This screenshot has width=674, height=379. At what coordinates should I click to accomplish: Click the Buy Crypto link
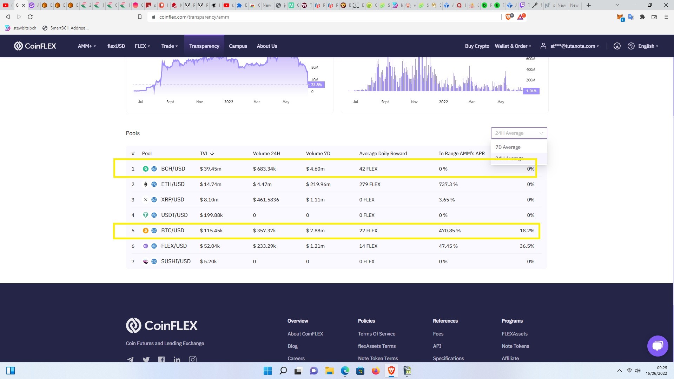tap(477, 46)
